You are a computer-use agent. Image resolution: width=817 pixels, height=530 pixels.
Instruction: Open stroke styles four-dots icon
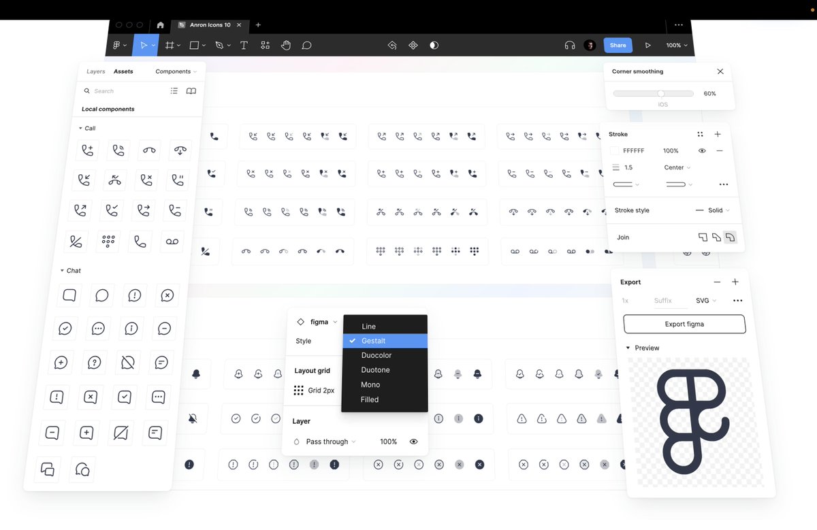(x=700, y=134)
